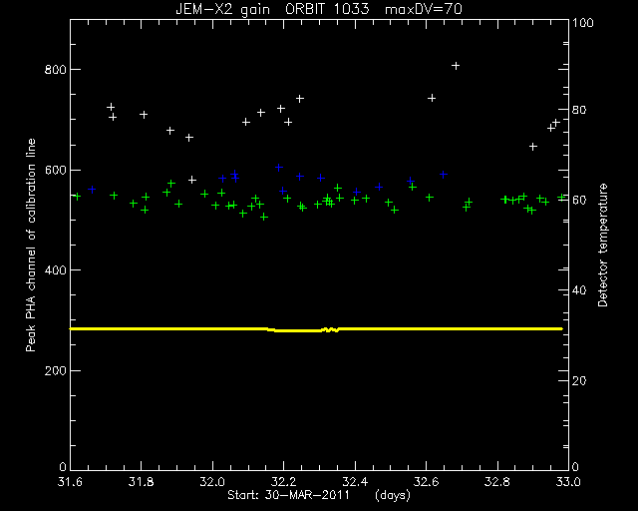
Task: Click the plot title JEM-X2 gain ORBIT 1033
Action: 272,9
